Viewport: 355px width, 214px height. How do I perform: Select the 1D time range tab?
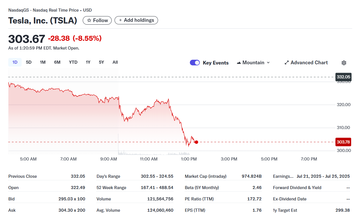click(x=15, y=62)
